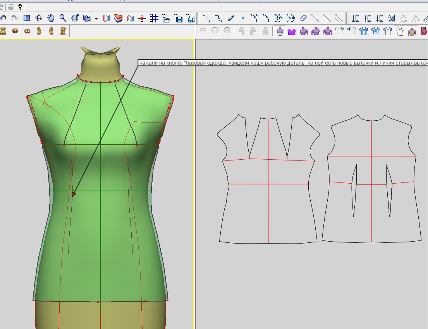This screenshot has height=329, width=428.
Task: Open .tp file with folder icon
Action: (x=166, y=18)
